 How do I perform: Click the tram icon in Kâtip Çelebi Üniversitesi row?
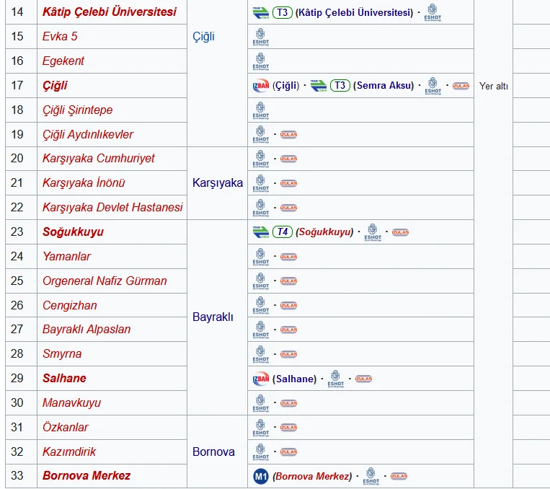point(261,12)
